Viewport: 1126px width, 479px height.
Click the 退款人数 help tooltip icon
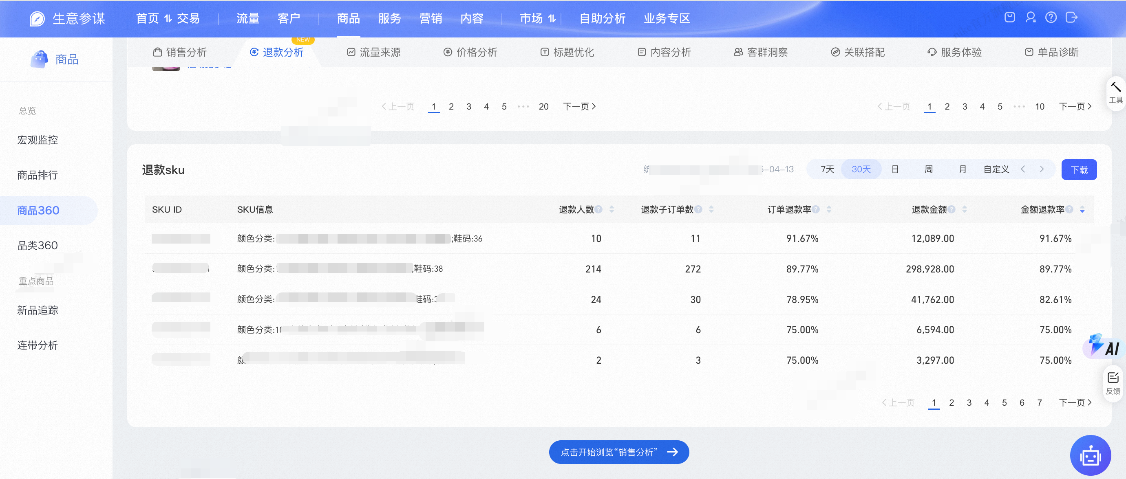(x=598, y=209)
